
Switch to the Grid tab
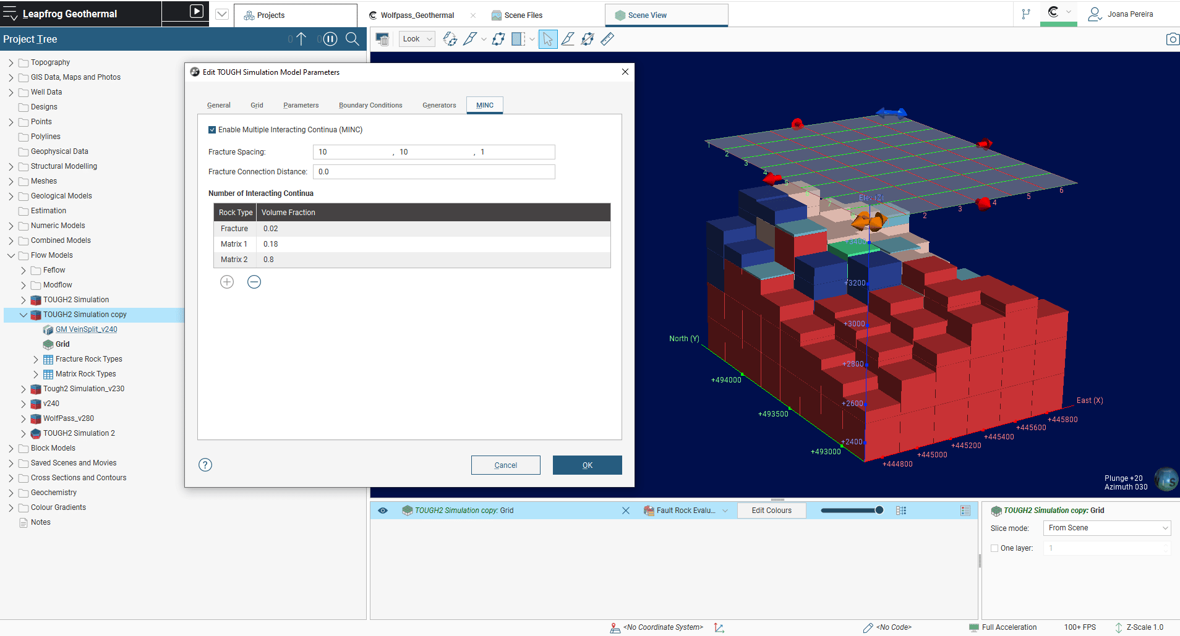[257, 105]
